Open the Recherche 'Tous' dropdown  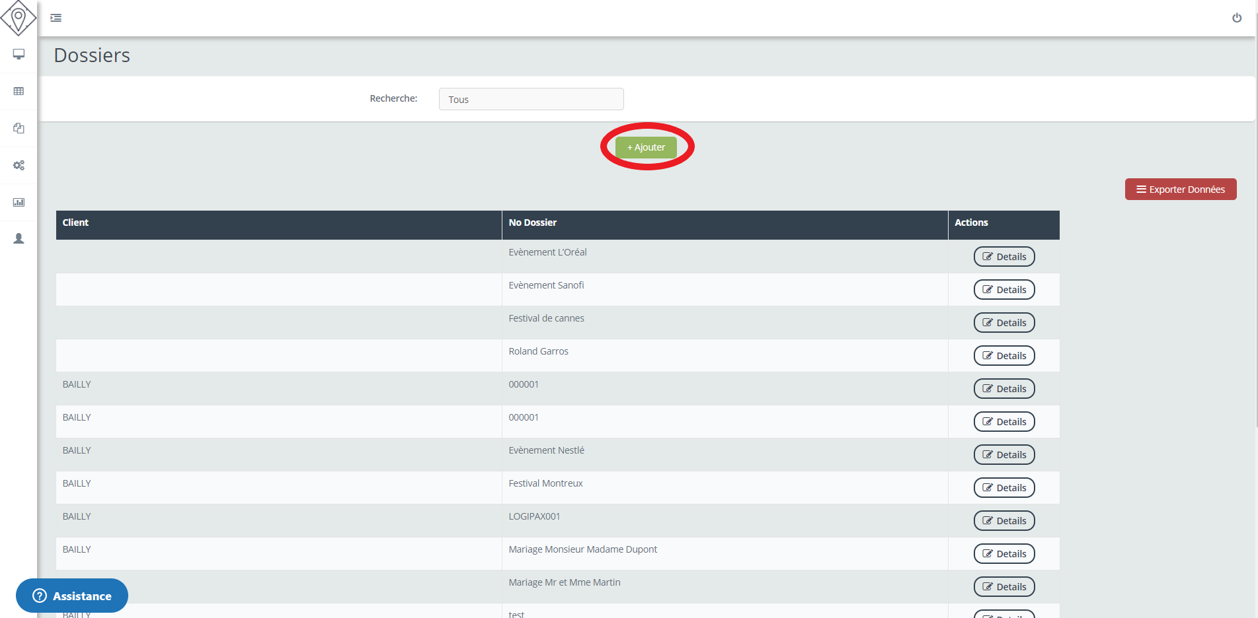(531, 99)
